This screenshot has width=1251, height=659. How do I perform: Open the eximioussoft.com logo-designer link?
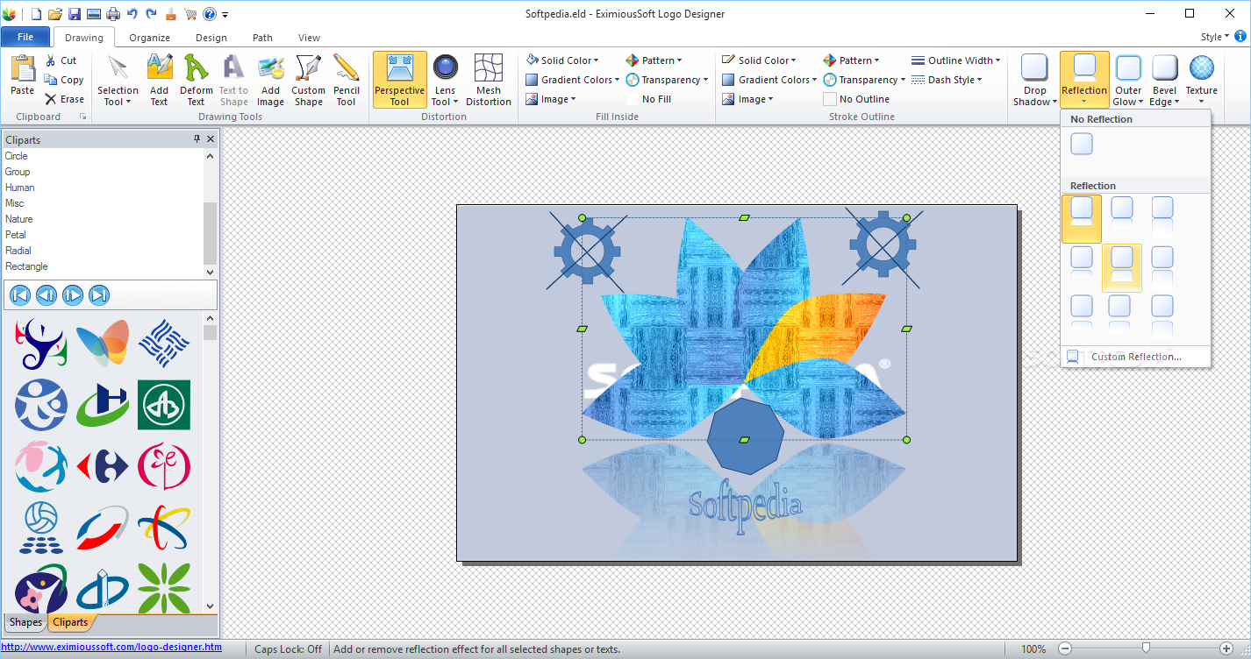pos(111,648)
